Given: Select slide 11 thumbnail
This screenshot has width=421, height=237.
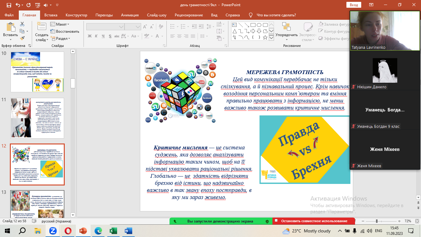Looking at the screenshot, I should pos(37,118).
